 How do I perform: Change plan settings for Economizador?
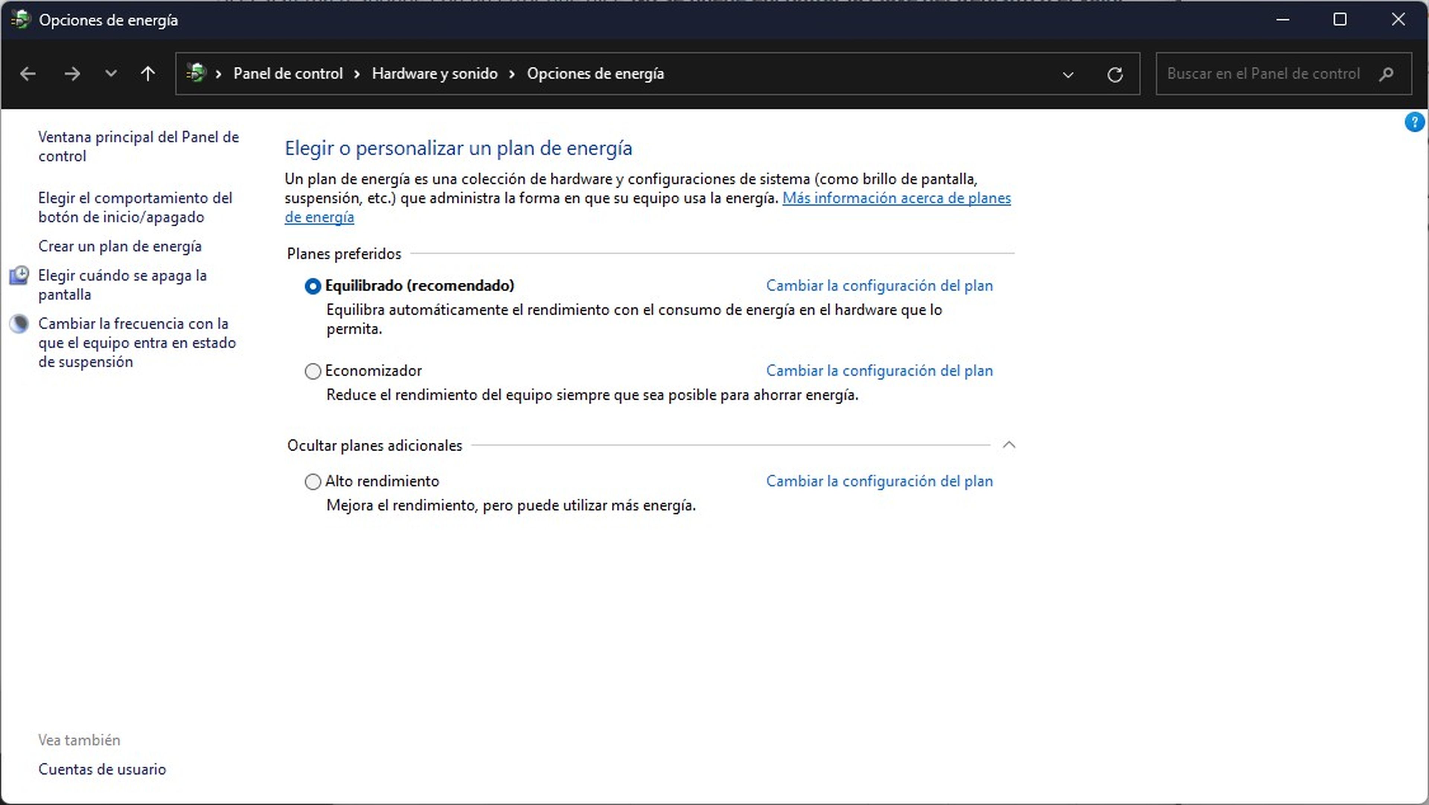[879, 371]
